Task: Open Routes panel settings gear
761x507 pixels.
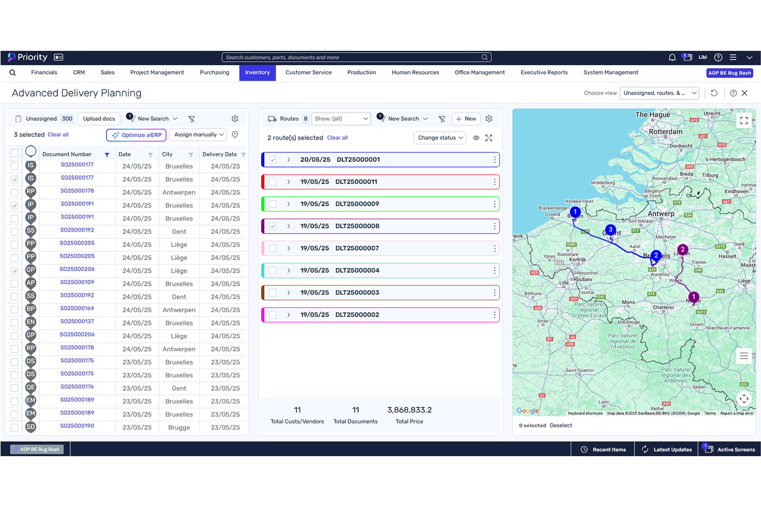Action: pos(489,119)
